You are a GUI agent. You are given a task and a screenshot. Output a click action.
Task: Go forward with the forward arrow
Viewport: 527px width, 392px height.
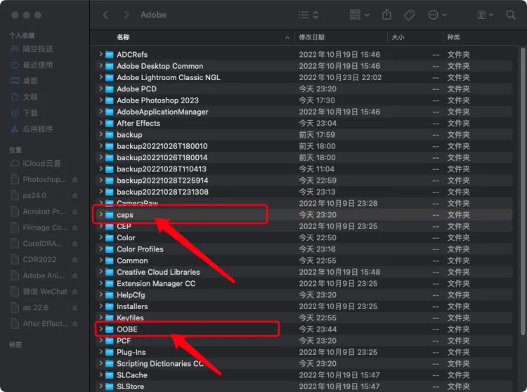tap(126, 15)
